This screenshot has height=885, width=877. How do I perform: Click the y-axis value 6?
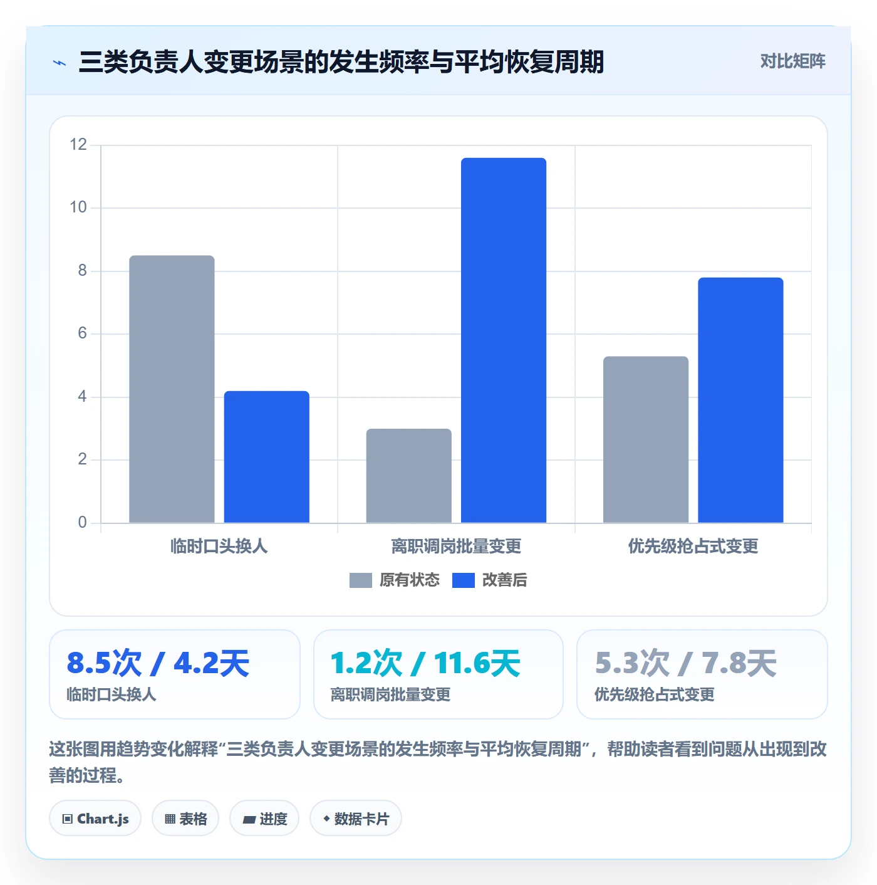(x=82, y=333)
